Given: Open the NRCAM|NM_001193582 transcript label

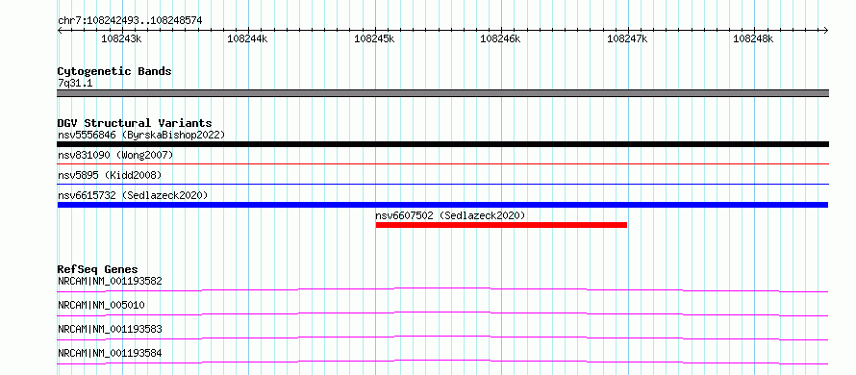Looking at the screenshot, I should tap(110, 281).
